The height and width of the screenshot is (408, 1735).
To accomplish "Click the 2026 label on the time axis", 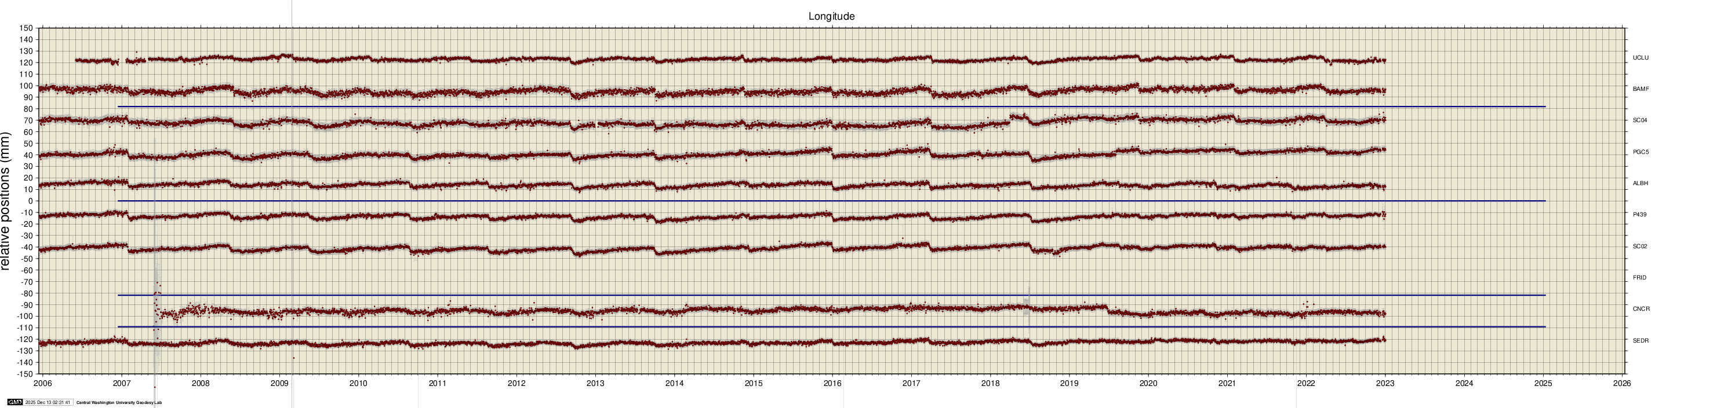I will click(1623, 384).
